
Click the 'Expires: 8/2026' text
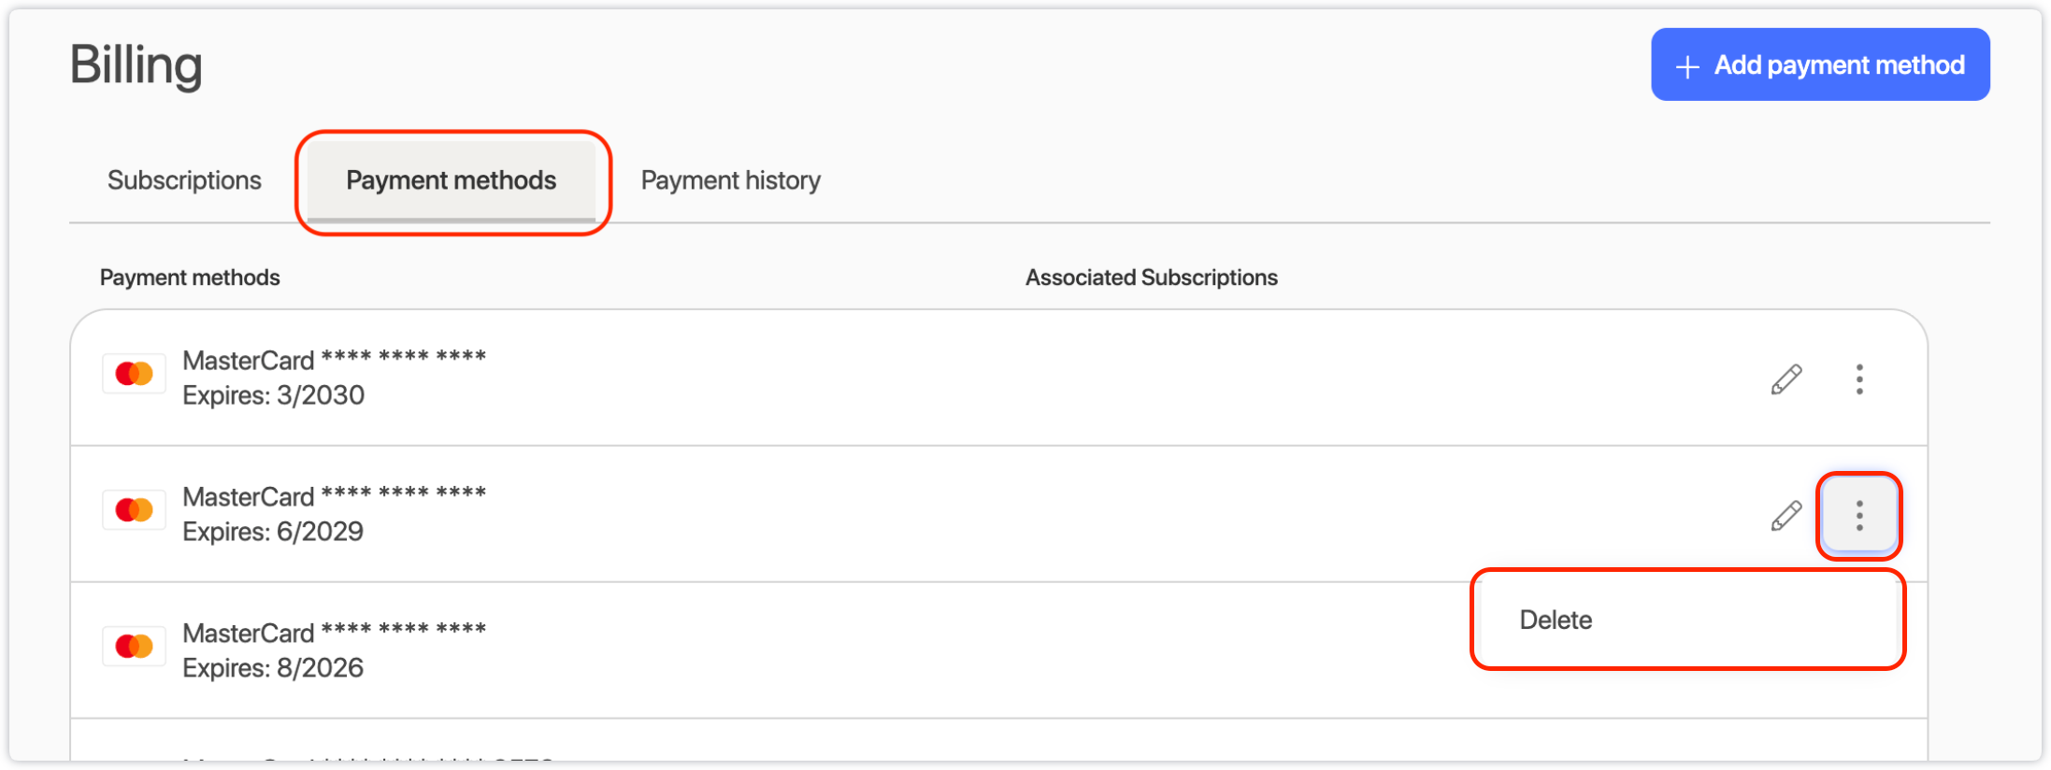(273, 668)
